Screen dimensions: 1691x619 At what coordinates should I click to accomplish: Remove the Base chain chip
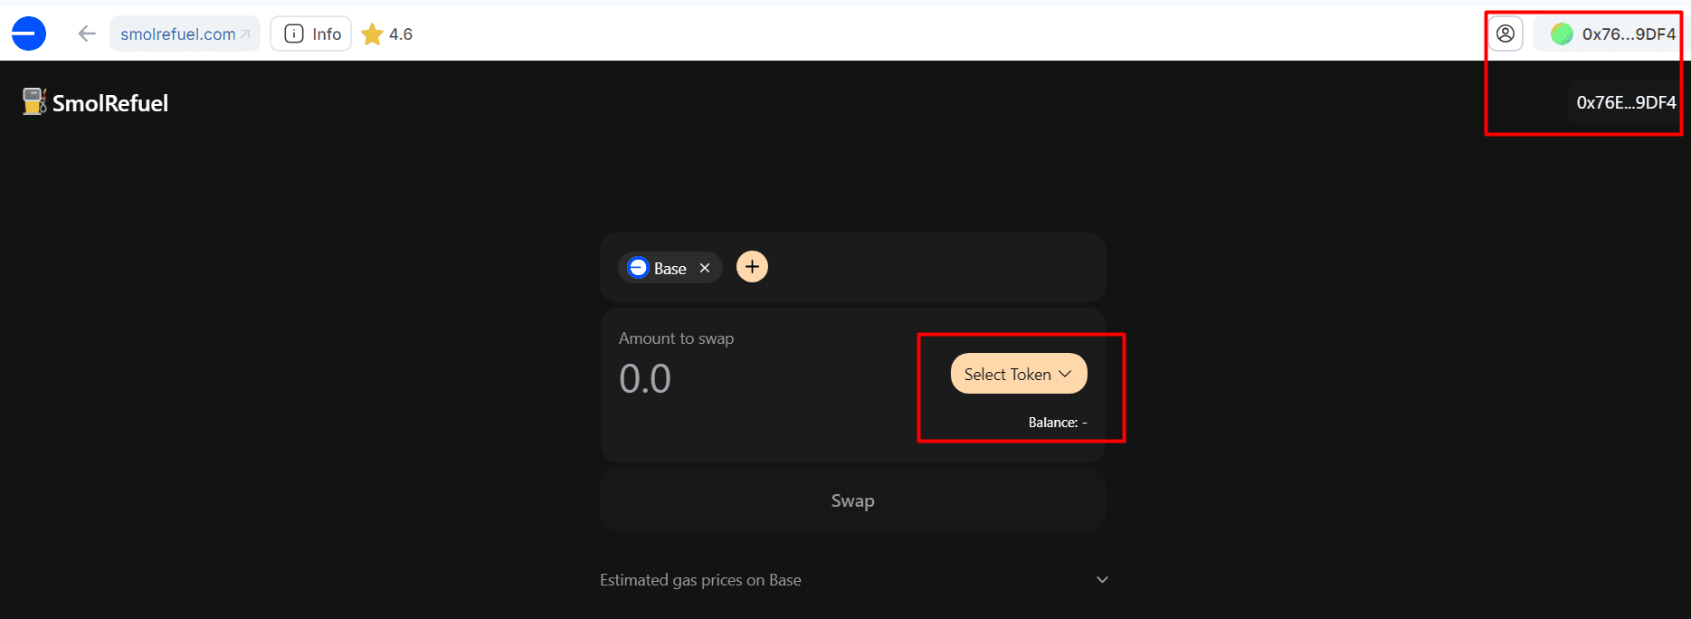[x=705, y=268]
